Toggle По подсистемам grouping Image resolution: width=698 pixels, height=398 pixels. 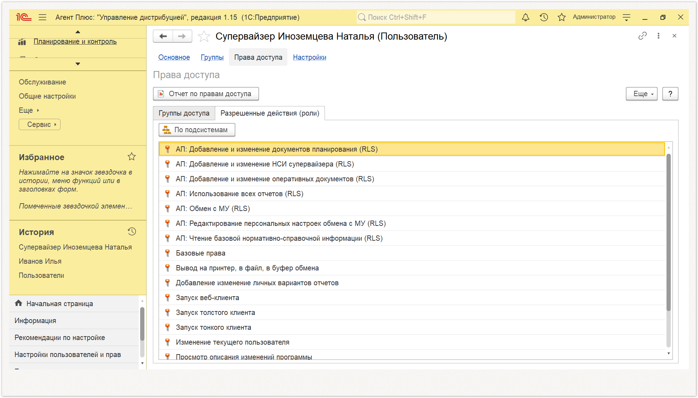click(197, 130)
